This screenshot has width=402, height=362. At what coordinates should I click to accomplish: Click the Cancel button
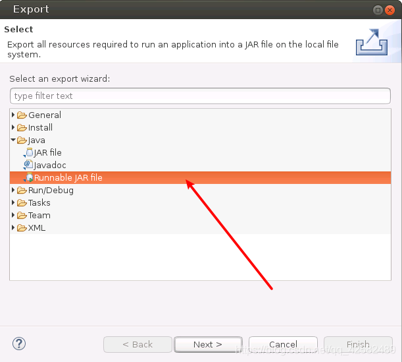[283, 345]
